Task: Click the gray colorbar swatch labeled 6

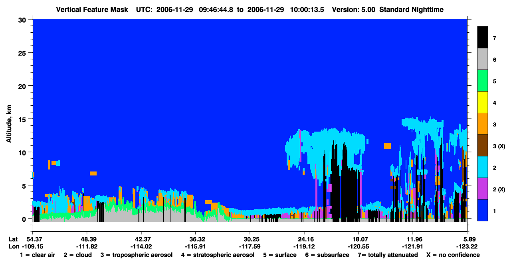Action: [x=483, y=59]
